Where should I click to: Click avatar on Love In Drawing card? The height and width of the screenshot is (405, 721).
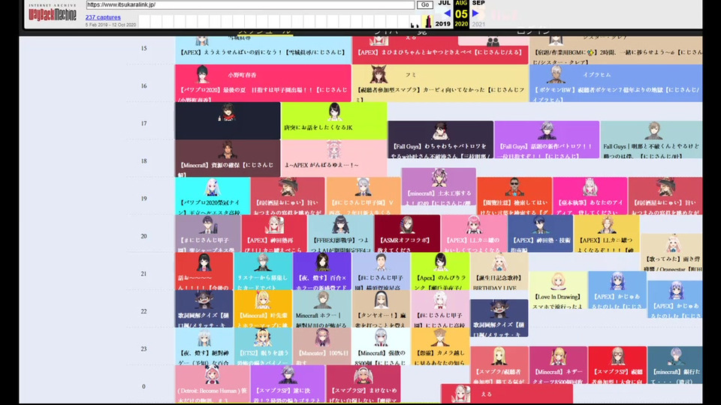(x=558, y=281)
